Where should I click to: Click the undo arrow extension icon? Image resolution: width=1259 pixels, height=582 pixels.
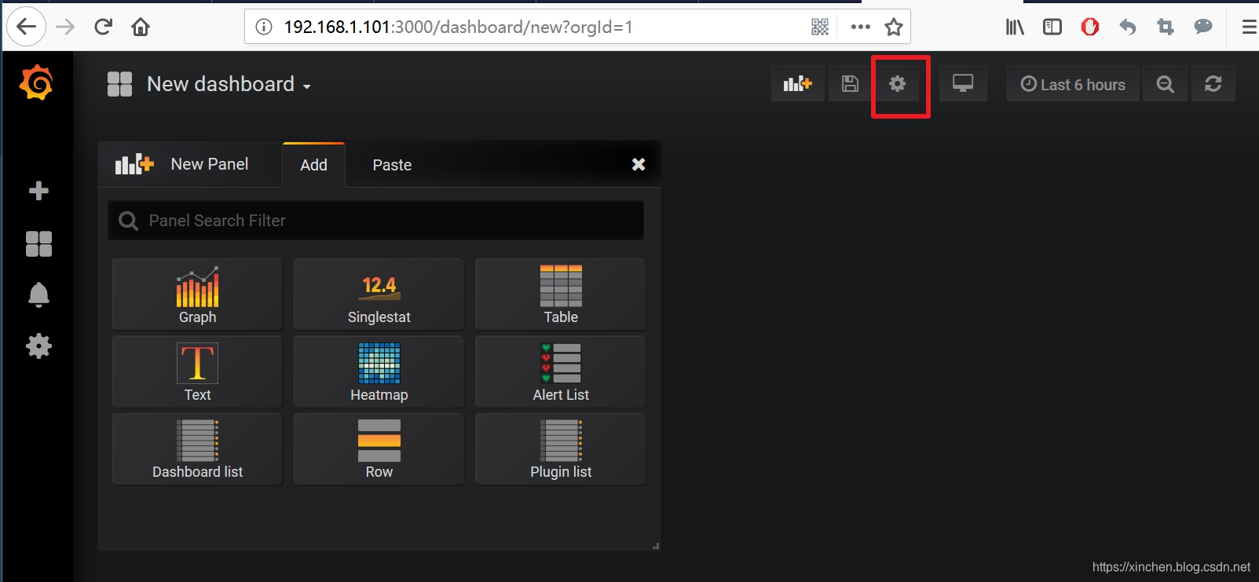pyautogui.click(x=1128, y=27)
